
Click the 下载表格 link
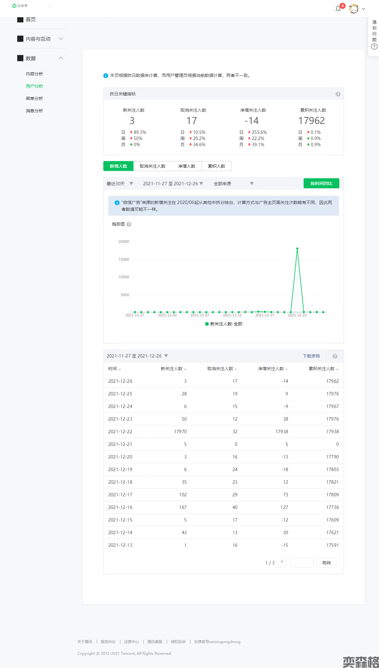point(311,356)
